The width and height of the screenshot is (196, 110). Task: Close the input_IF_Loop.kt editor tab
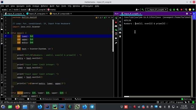pos(24,13)
